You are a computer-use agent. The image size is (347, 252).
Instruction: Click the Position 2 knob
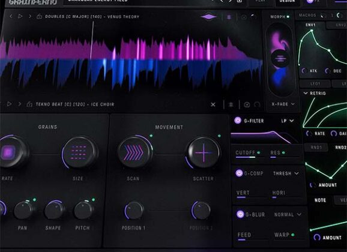pos(201,210)
